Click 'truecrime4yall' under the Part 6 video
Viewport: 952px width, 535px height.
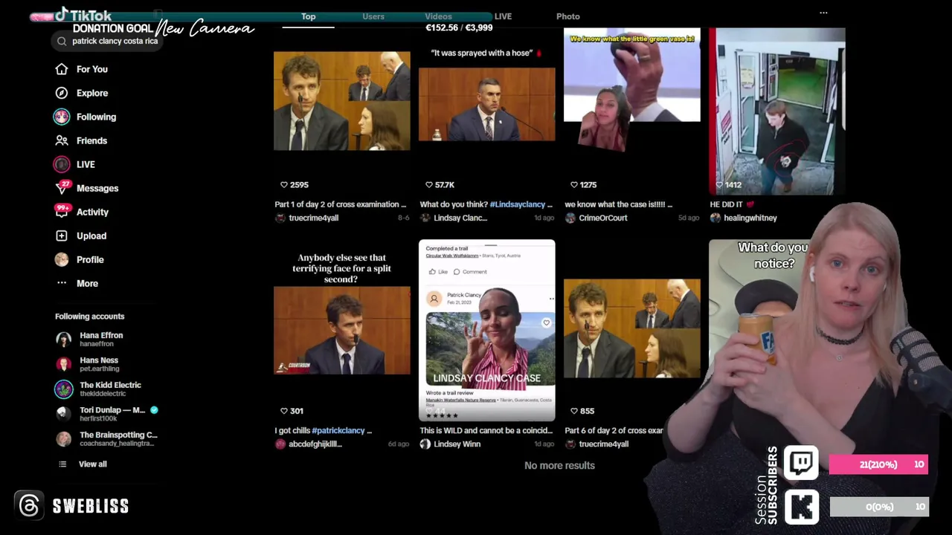[603, 444]
